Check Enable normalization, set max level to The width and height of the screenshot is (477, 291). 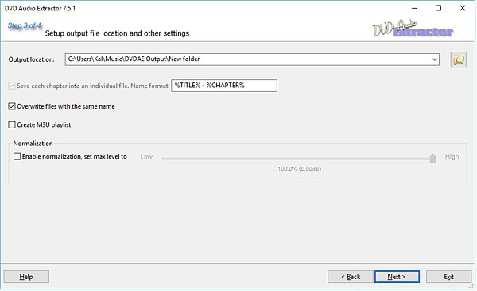tap(17, 156)
